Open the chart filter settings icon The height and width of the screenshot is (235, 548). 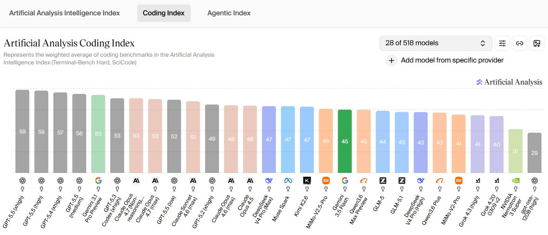coord(502,43)
